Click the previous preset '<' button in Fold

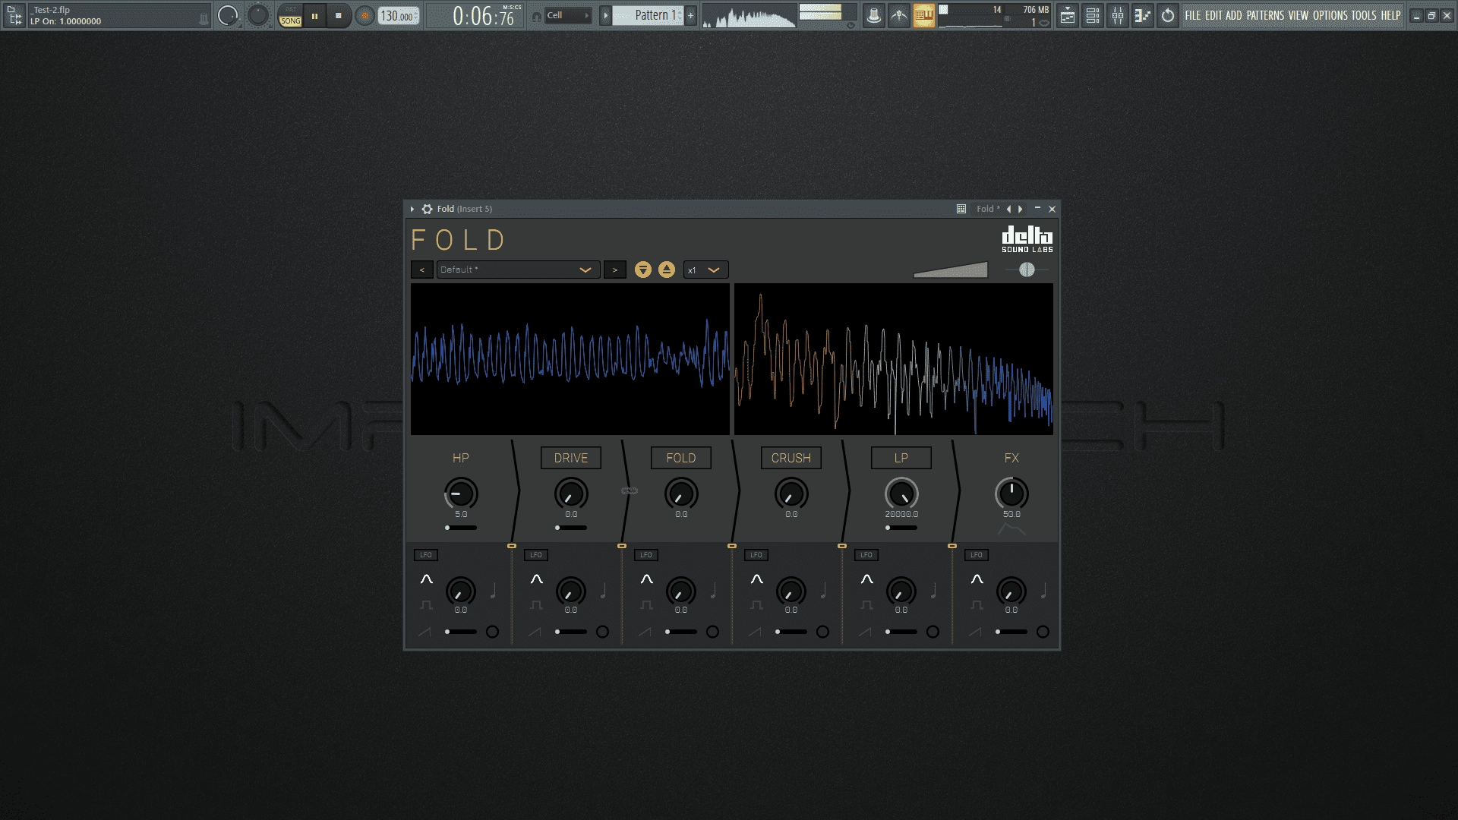(422, 270)
